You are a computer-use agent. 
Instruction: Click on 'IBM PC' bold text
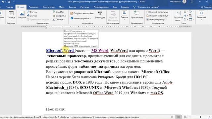141,77
